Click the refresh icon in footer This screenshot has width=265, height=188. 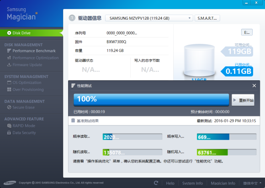156,183
